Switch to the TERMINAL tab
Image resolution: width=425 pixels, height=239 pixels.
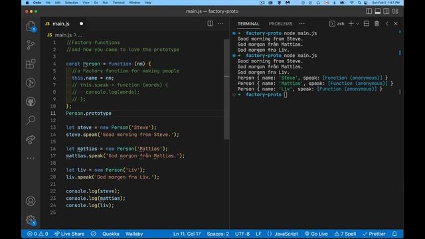(x=248, y=24)
